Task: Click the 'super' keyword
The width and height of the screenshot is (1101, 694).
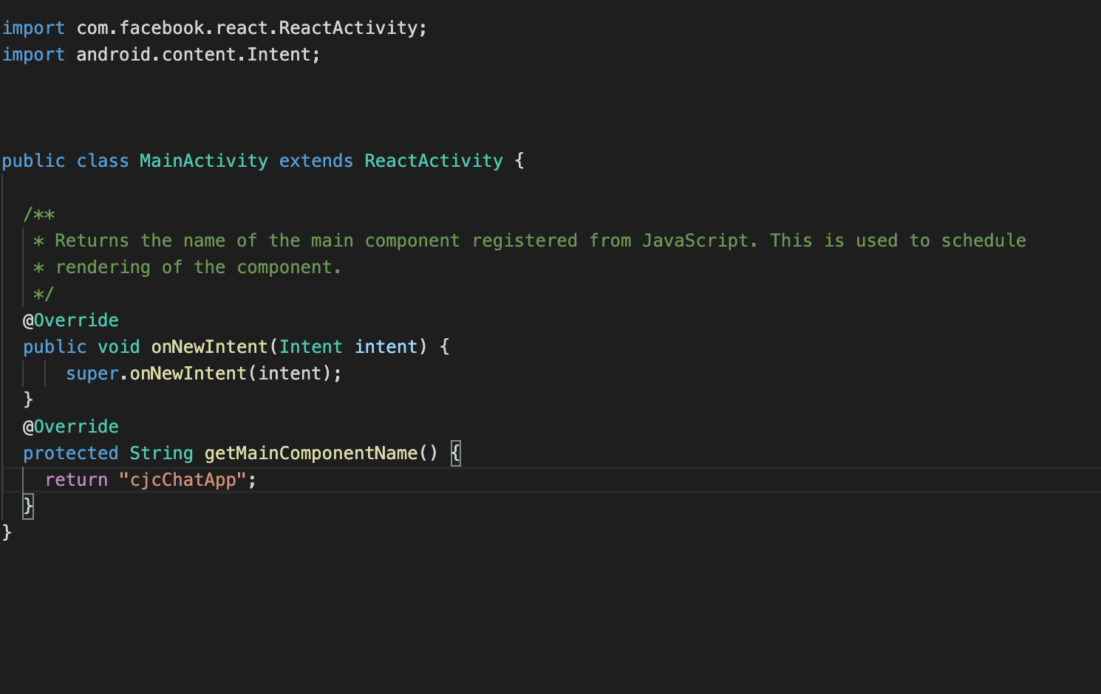Action: 92,374
